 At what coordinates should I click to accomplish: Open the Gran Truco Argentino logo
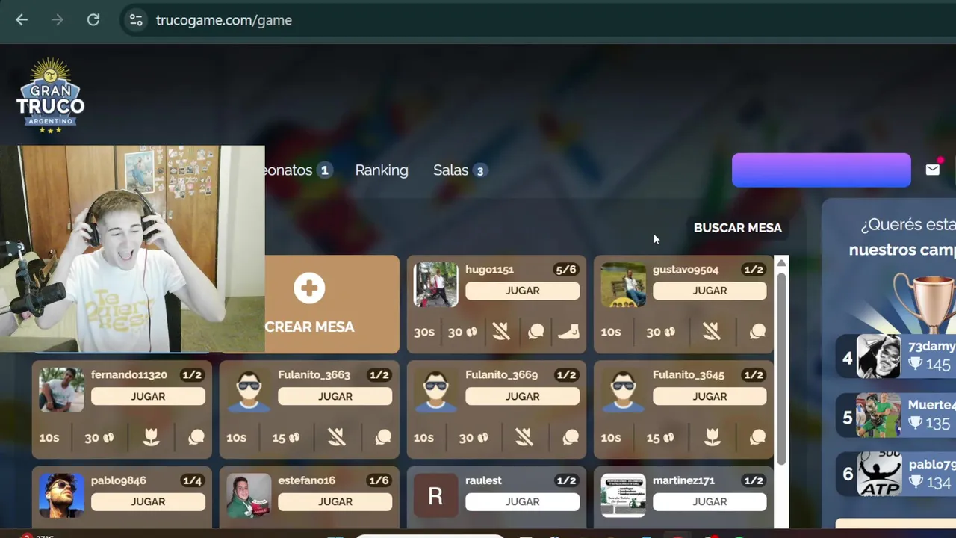click(50, 96)
